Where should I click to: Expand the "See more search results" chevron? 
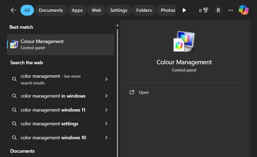coord(106,79)
